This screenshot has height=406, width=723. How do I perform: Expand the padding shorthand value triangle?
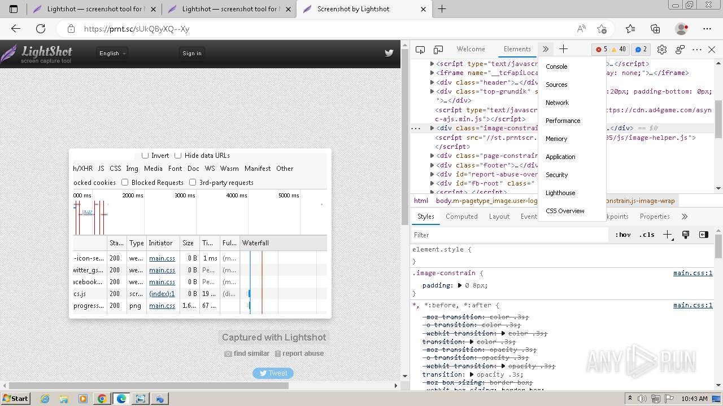[x=460, y=285]
